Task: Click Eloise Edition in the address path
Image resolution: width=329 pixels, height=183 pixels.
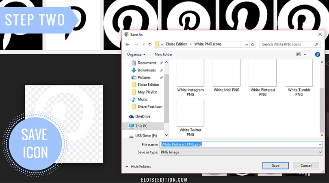Action: pos(176,44)
